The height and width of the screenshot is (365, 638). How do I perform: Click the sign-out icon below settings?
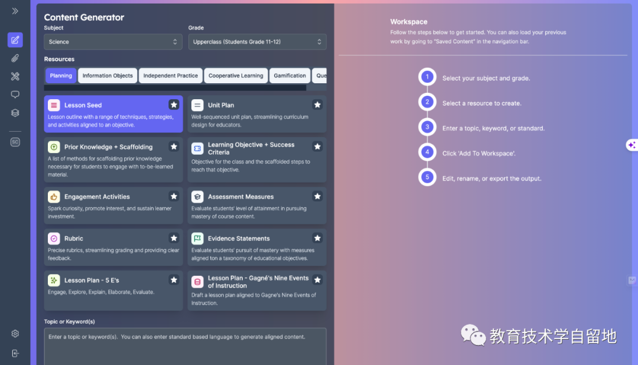[15, 353]
